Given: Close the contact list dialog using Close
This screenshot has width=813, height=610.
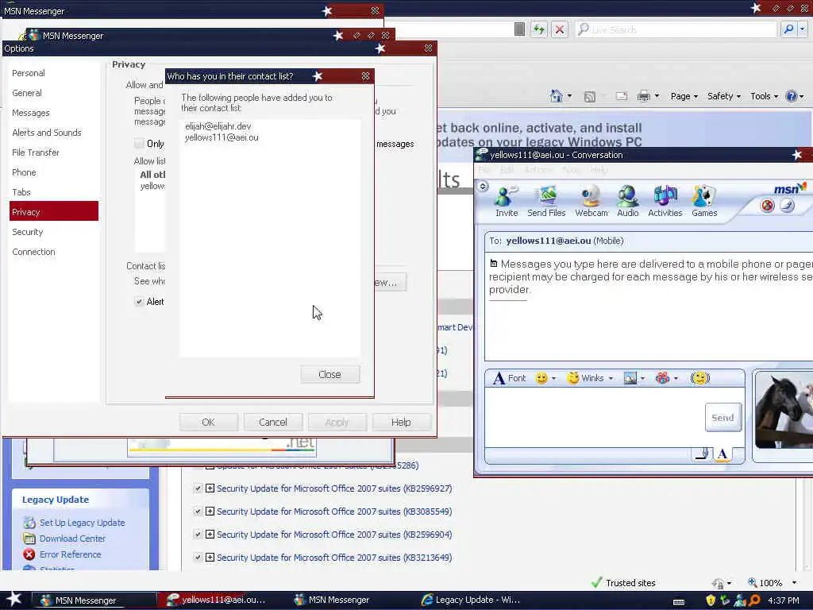Looking at the screenshot, I should (x=329, y=375).
